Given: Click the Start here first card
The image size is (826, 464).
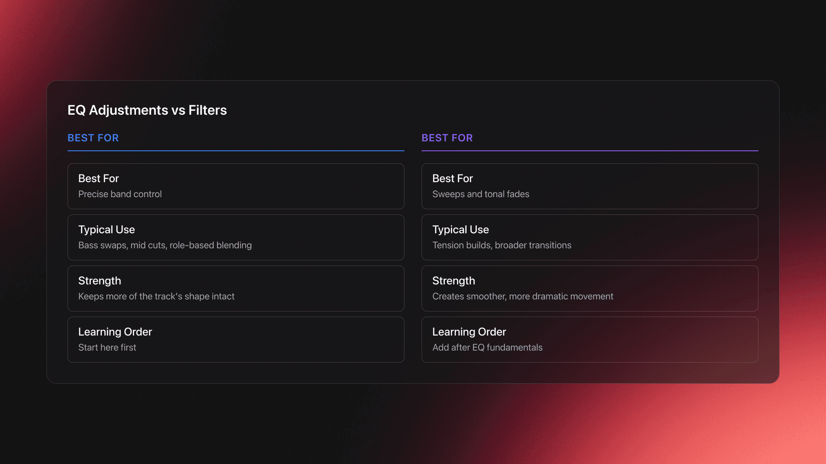Looking at the screenshot, I should (235, 339).
